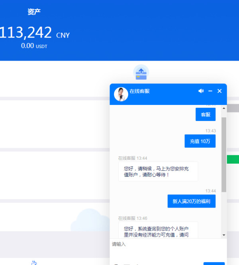Click the green button behind the chat

pos(233,159)
